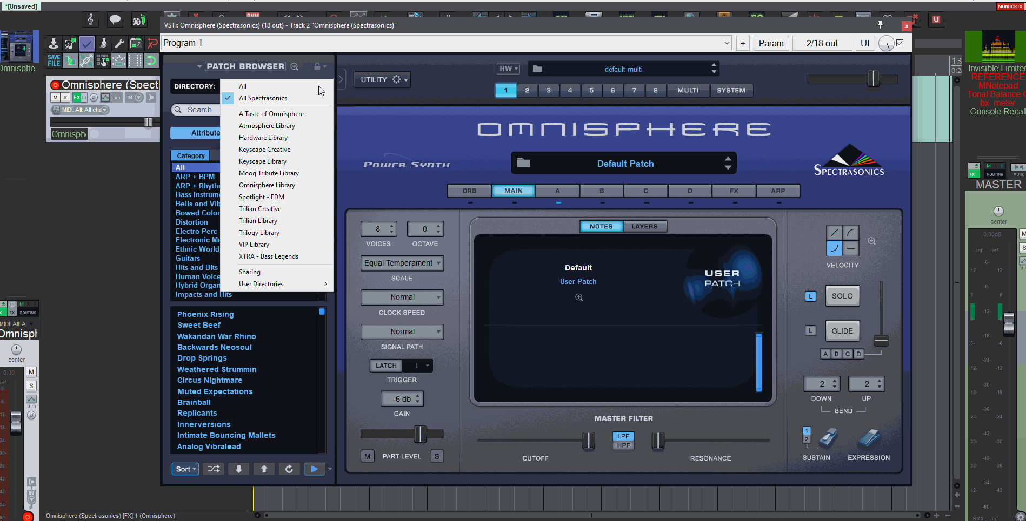The image size is (1026, 521).
Task: Toggle part mute M next to Part Level
Action: [368, 456]
